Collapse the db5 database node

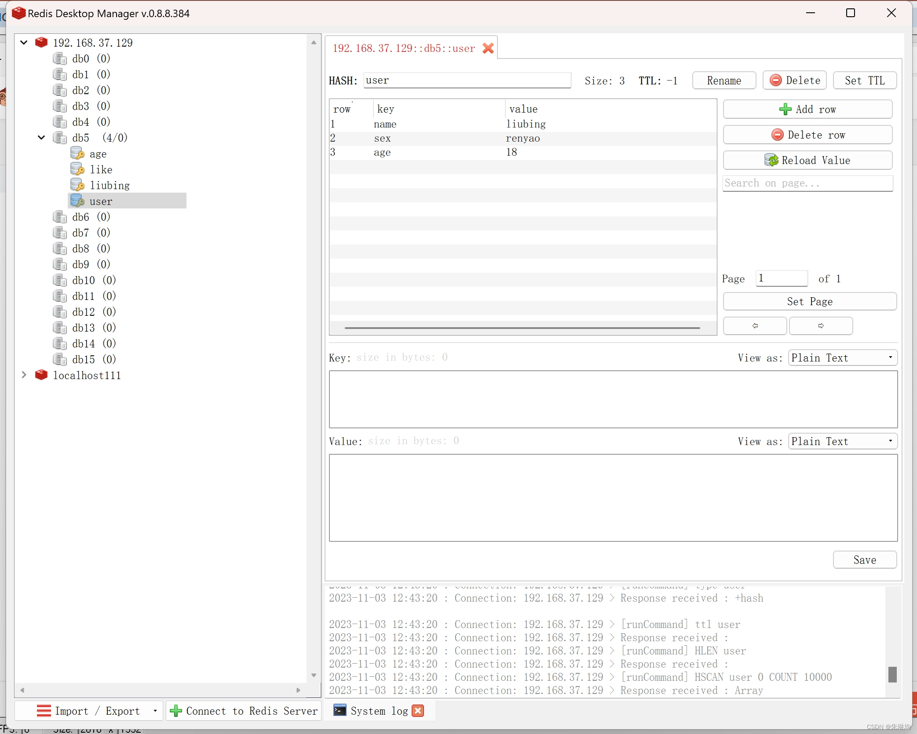click(41, 137)
